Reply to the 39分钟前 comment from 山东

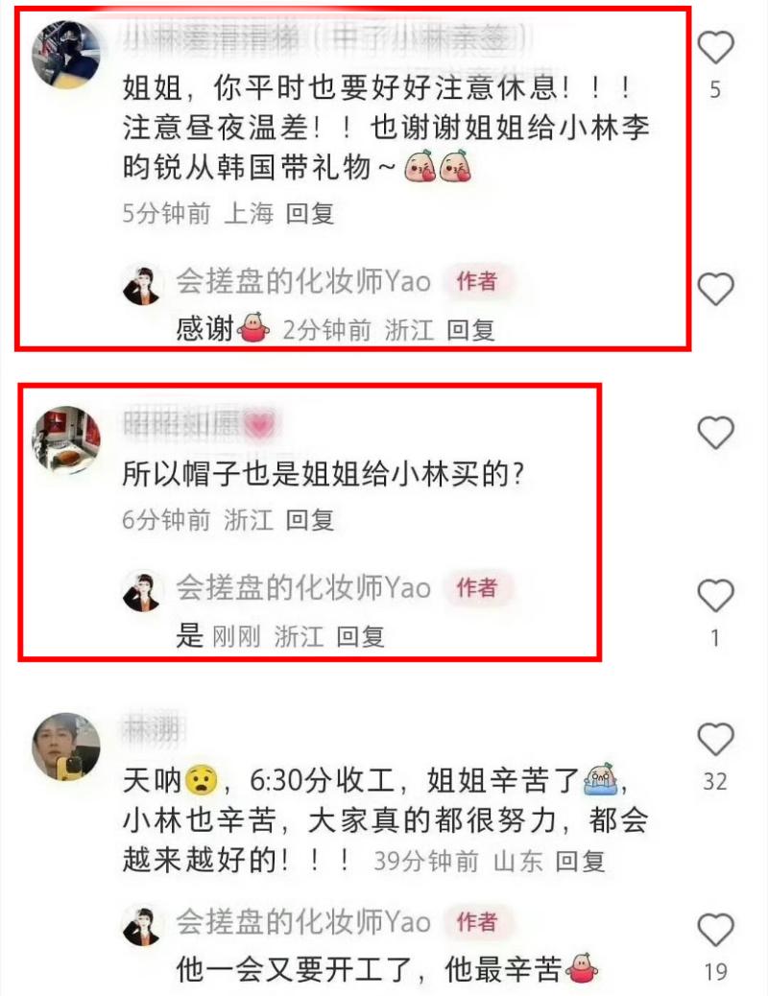[x=580, y=862]
